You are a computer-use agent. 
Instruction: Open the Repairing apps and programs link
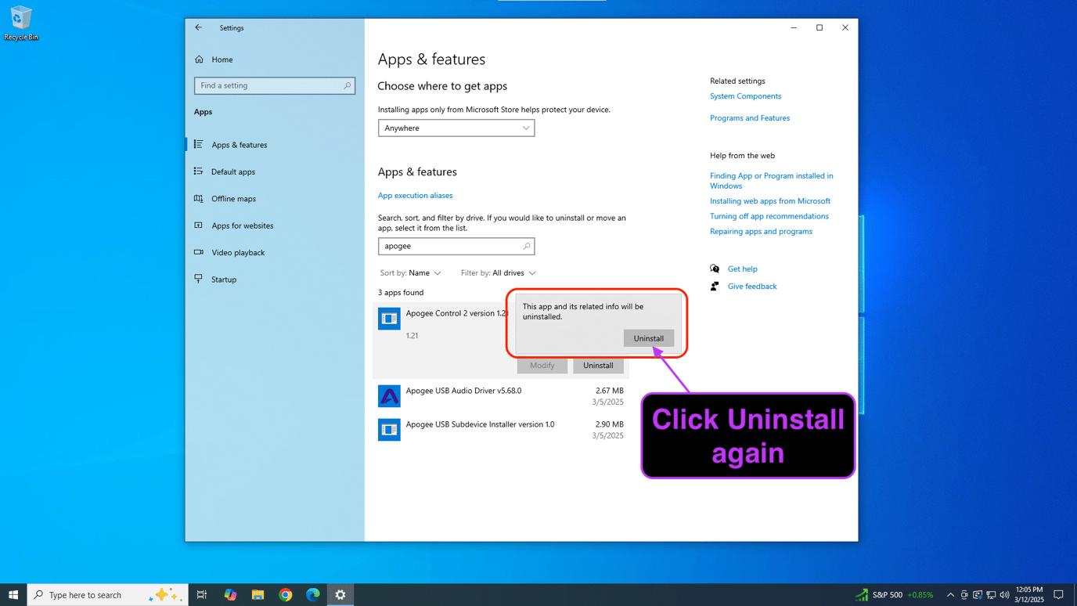pos(761,231)
